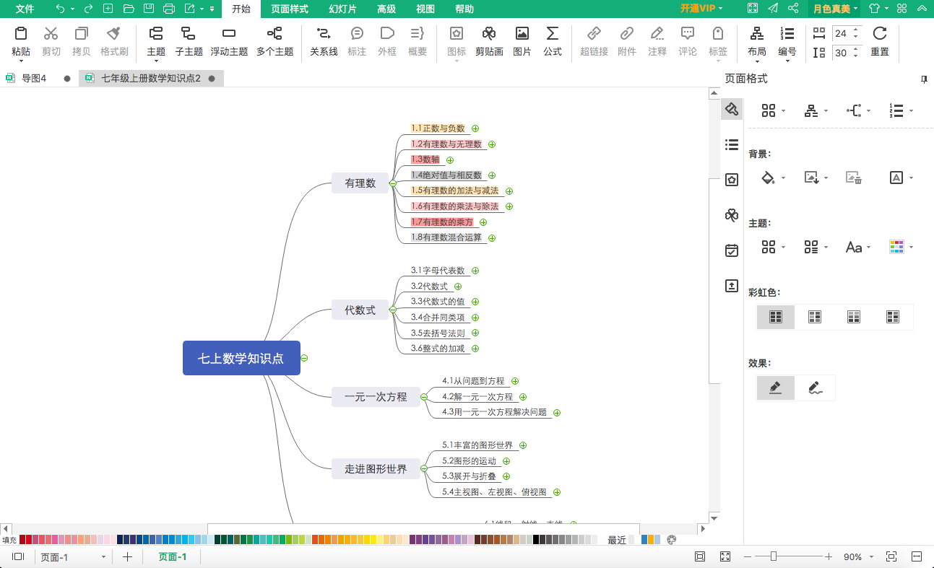Open the theme color dropdown

coord(911,248)
